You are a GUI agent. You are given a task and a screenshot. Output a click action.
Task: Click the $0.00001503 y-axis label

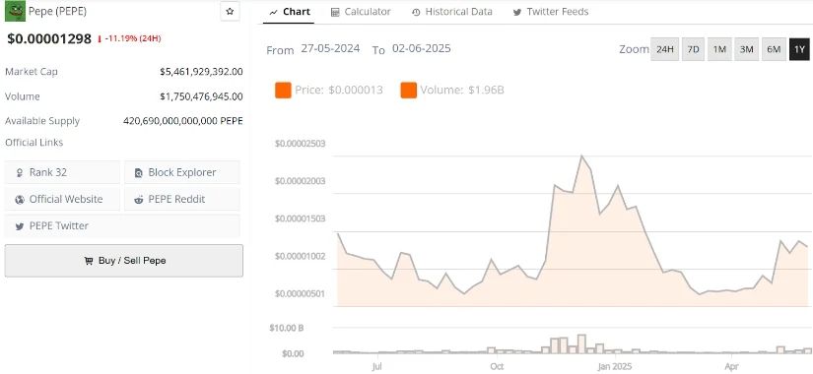point(301,218)
